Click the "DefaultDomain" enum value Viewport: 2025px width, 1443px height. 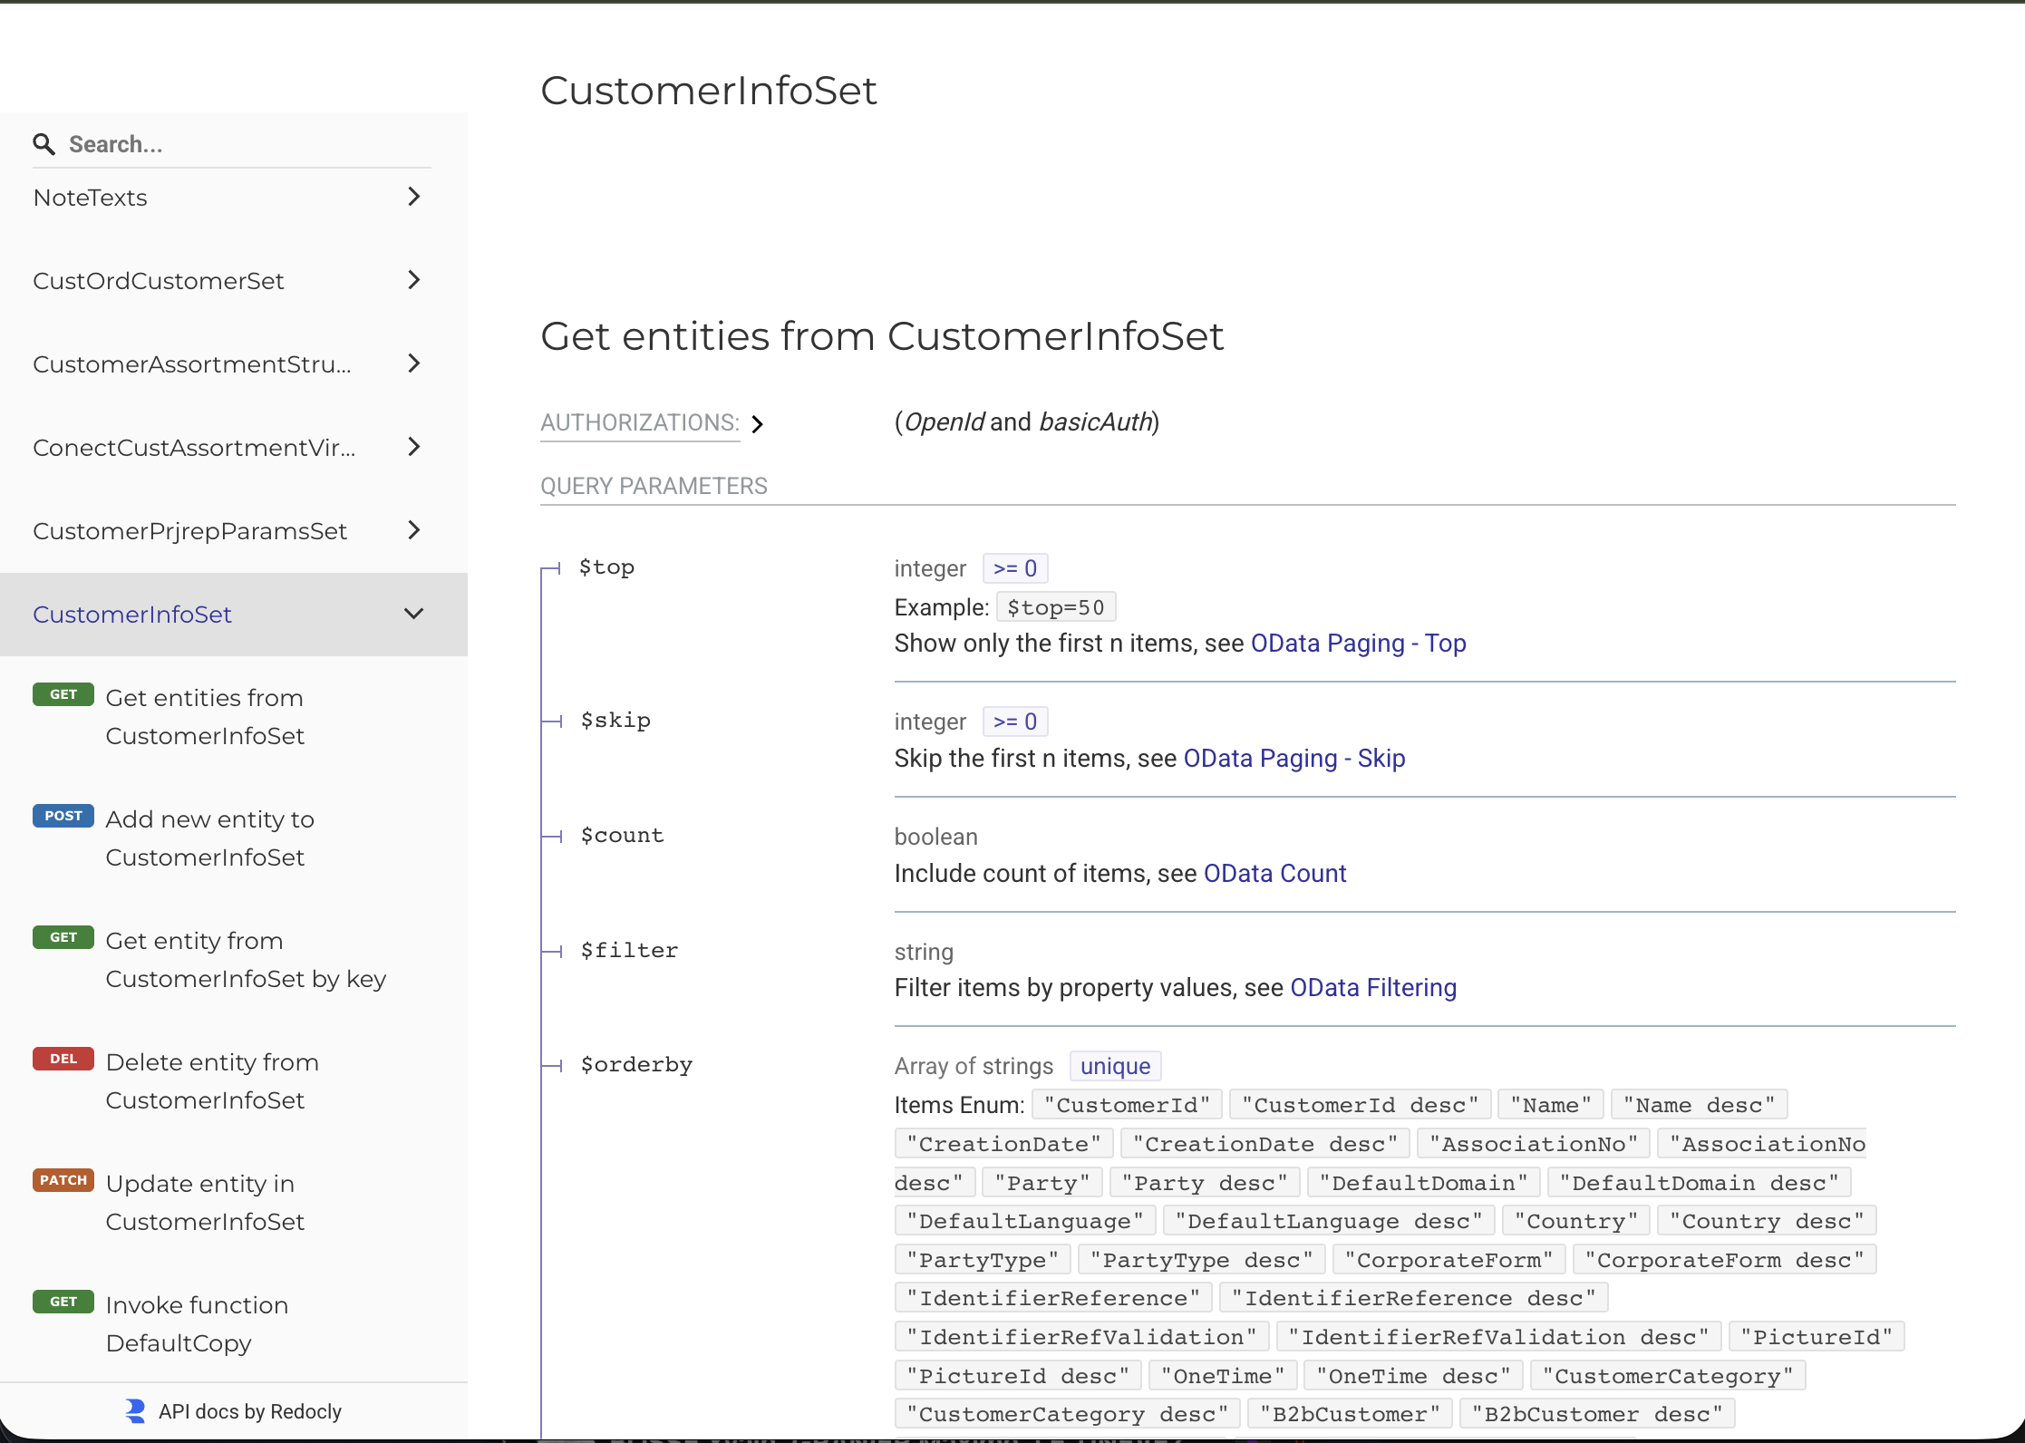click(1423, 1183)
